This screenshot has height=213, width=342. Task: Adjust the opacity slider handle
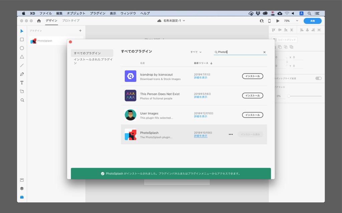(x=289, y=96)
